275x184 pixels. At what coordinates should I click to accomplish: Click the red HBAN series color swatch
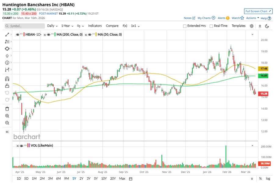(x=24, y=34)
